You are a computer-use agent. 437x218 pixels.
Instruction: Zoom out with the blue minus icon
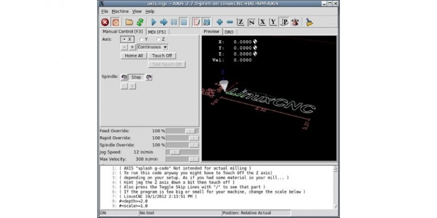point(230,22)
